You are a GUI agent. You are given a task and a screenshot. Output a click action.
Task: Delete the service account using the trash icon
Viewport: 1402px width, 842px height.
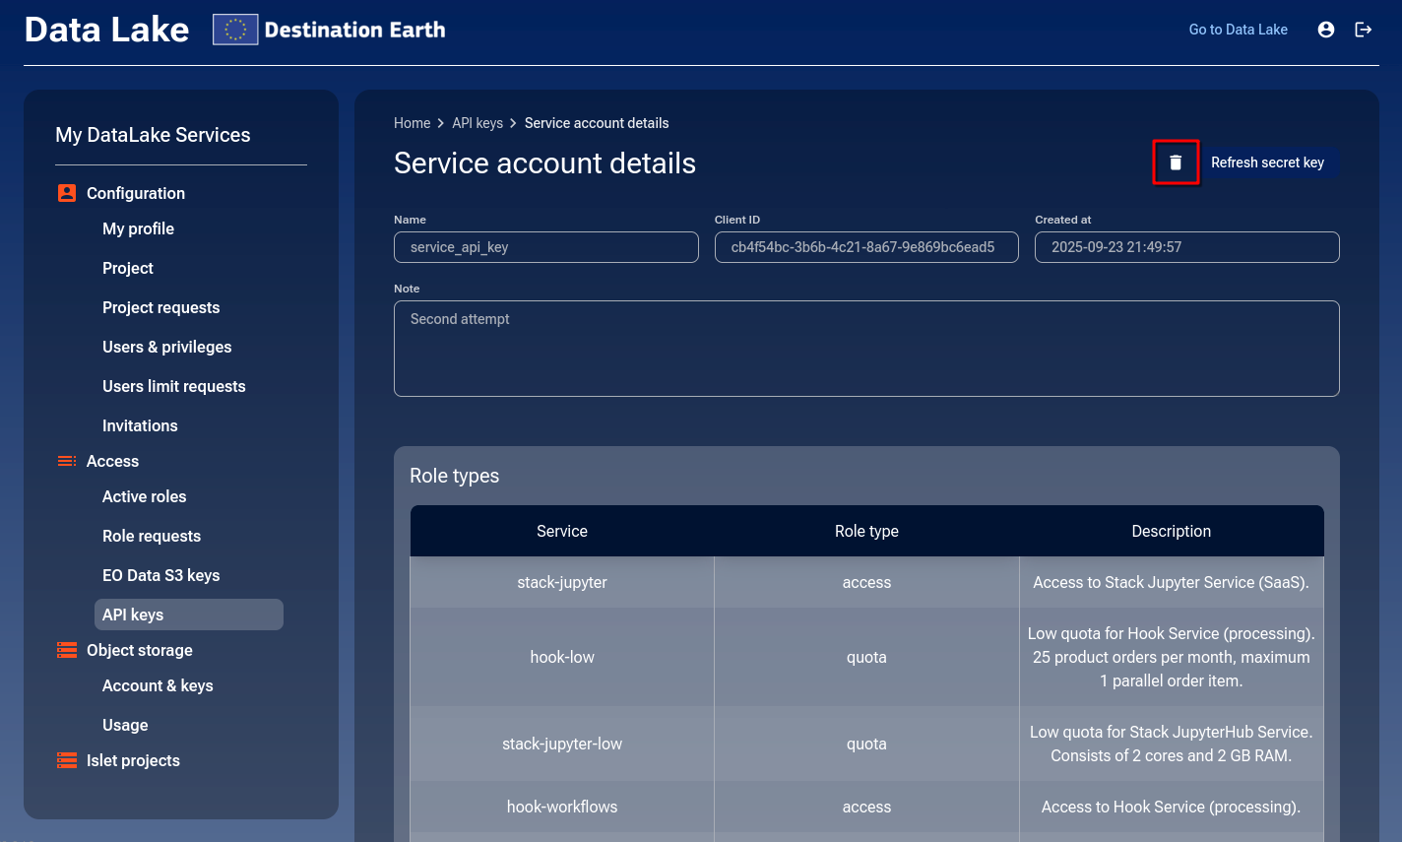pos(1176,162)
